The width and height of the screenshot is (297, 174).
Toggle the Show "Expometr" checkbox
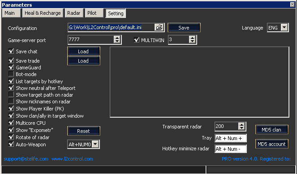(x=11, y=130)
